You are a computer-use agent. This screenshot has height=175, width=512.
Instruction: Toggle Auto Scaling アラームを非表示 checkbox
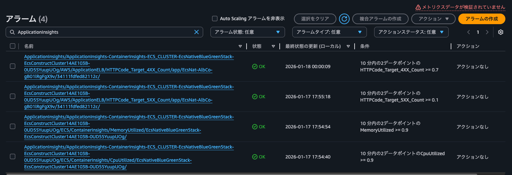coord(215,19)
